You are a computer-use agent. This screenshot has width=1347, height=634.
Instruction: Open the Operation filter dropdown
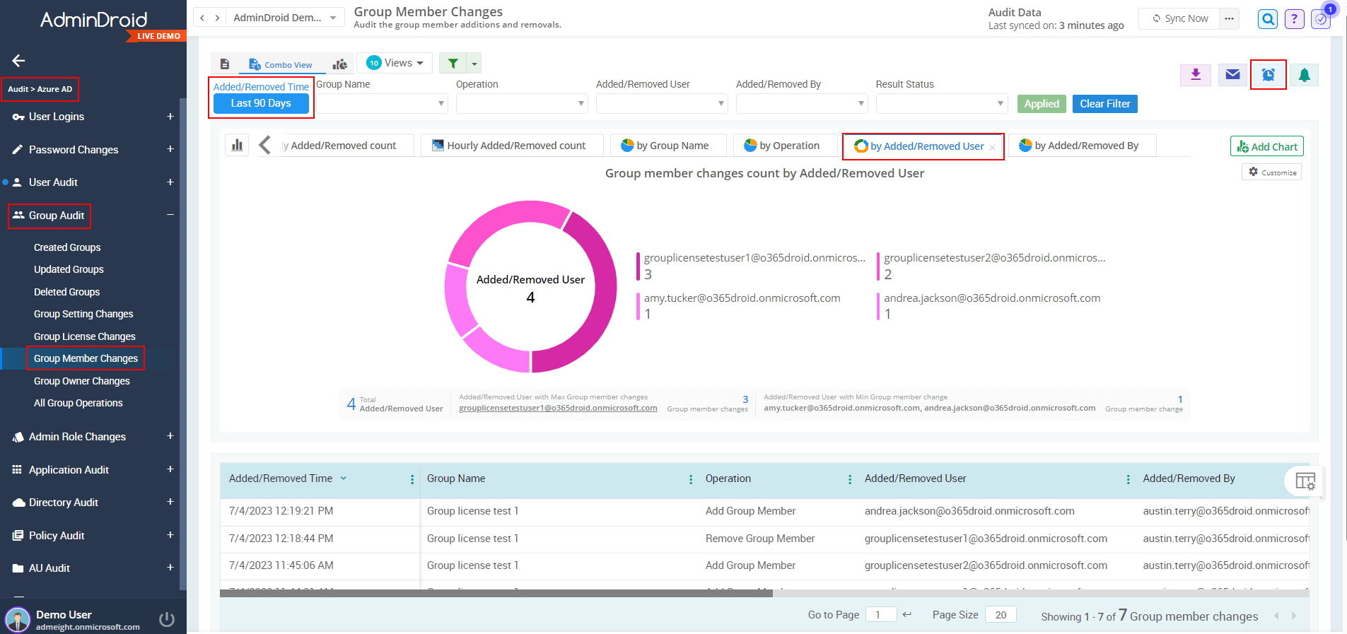tap(522, 104)
